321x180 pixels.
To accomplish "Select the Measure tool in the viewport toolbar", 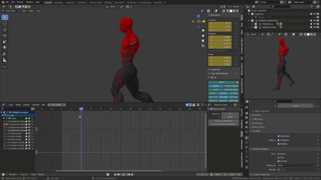I will pos(5,60).
